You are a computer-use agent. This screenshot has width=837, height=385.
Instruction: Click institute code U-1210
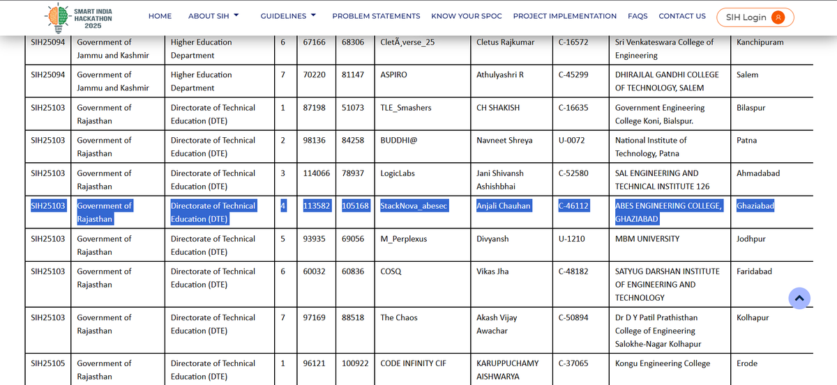(x=572, y=239)
